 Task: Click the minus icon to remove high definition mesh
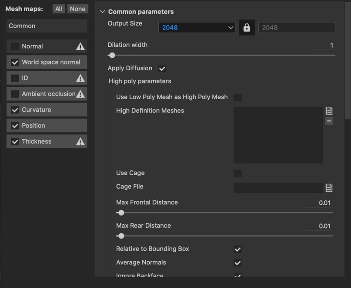(x=329, y=121)
